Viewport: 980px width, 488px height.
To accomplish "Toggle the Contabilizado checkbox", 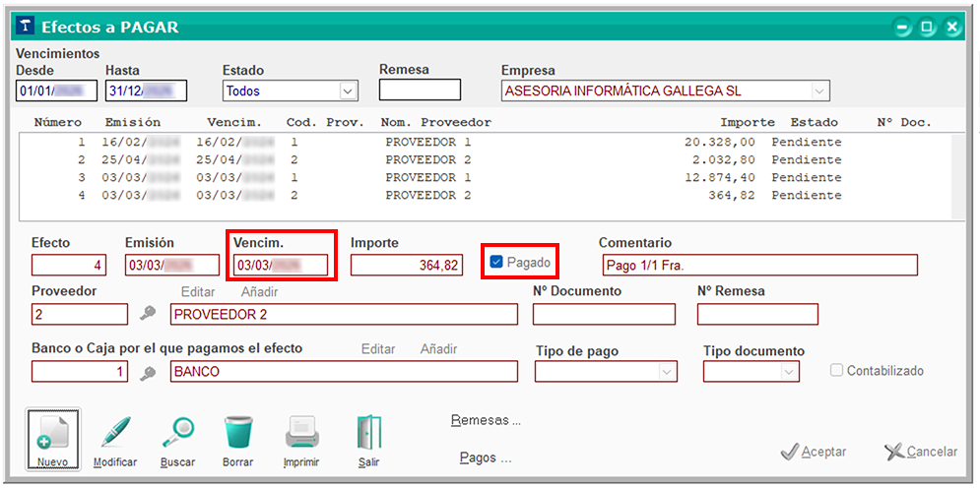I will [836, 371].
